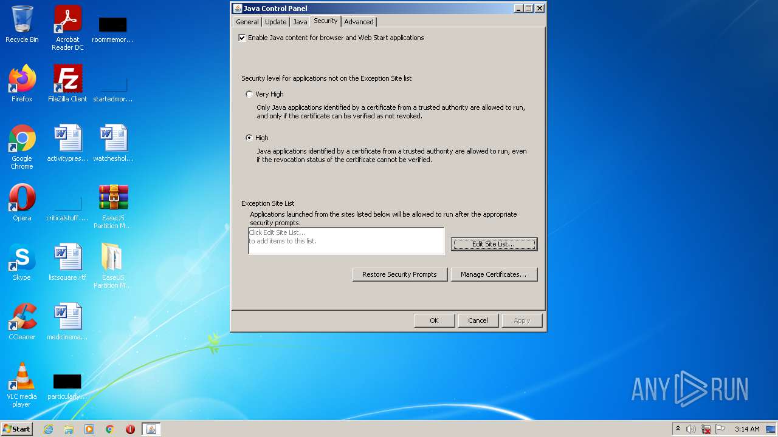Viewport: 778px width, 437px height.
Task: Open VLC media player desktop shortcut
Action: click(x=22, y=385)
